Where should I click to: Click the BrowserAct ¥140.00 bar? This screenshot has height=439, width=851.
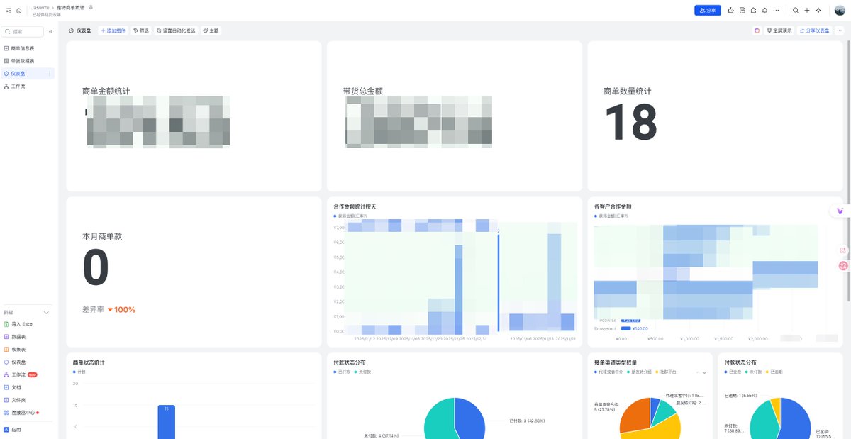[625, 328]
